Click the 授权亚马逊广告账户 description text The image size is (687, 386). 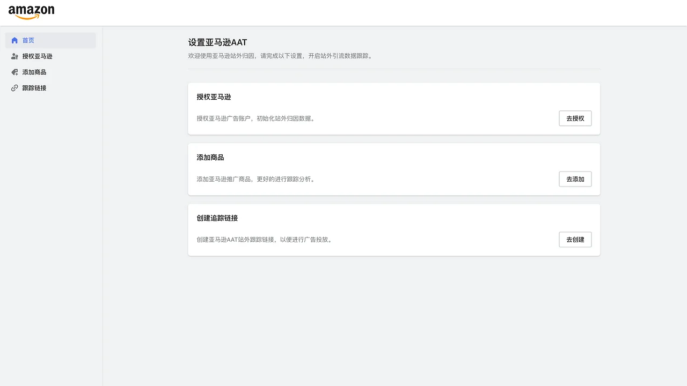pos(256,118)
